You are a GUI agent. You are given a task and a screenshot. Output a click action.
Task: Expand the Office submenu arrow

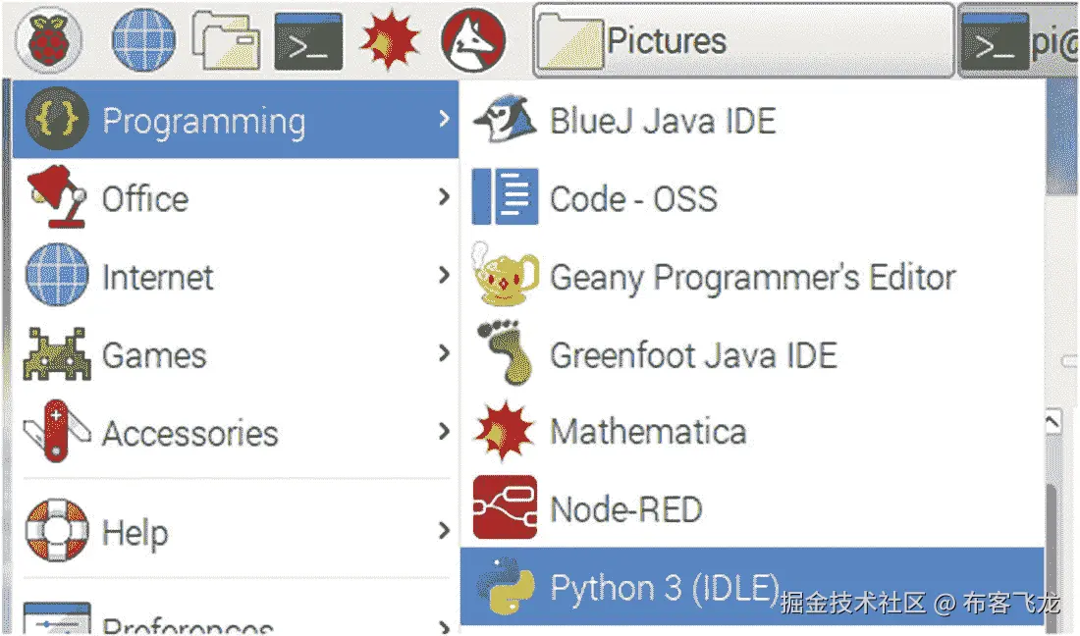coord(445,198)
